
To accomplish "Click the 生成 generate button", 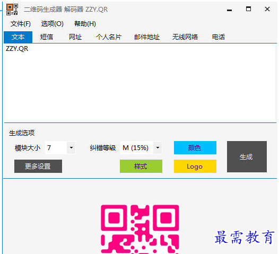I will pos(247,157).
